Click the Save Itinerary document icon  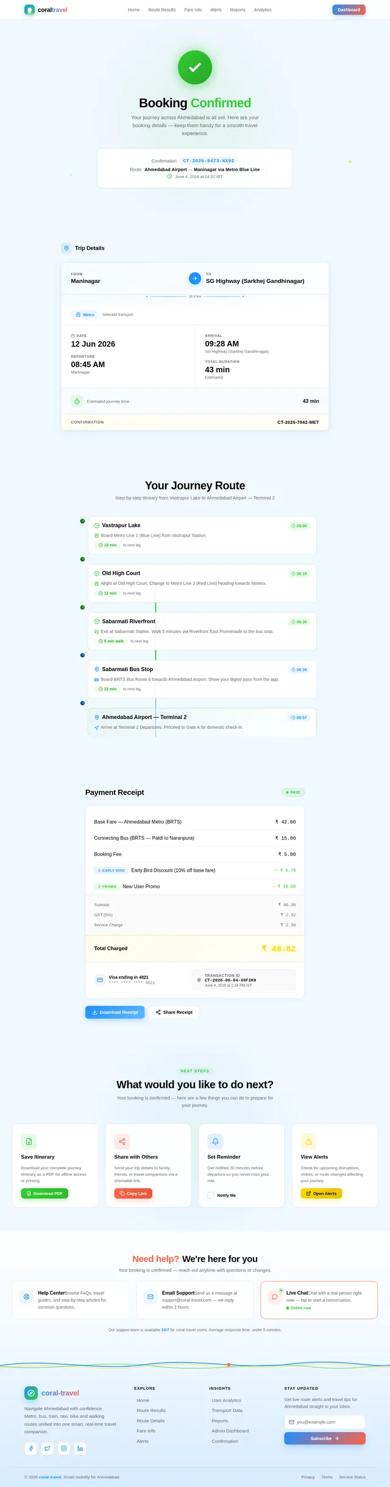point(29,1141)
